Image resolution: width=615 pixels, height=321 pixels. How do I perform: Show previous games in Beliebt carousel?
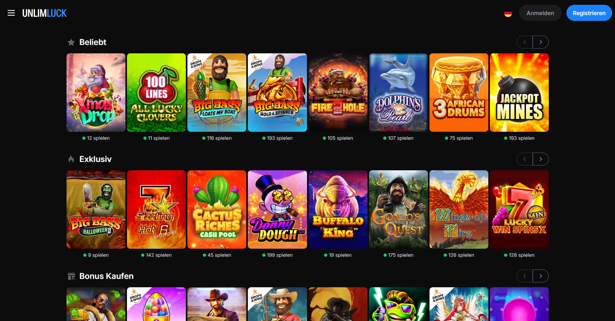point(525,42)
